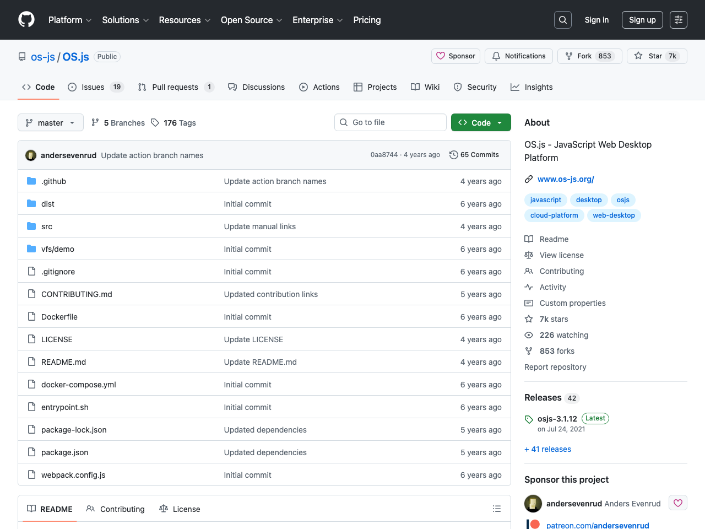
Task: Open the command palette icon in header
Action: [x=678, y=19]
